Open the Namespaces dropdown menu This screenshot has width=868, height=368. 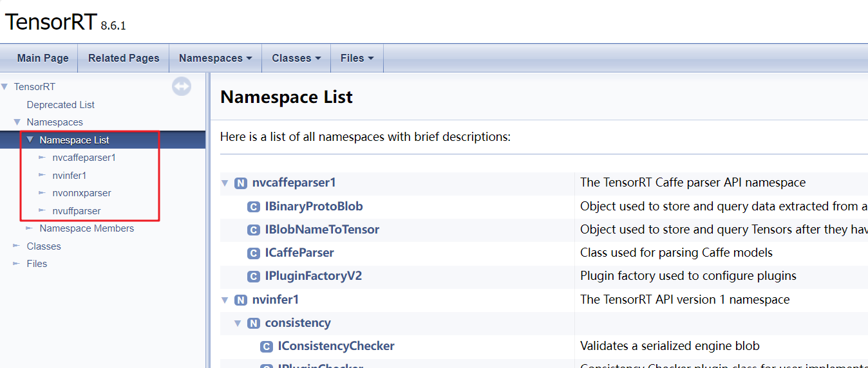tap(215, 58)
